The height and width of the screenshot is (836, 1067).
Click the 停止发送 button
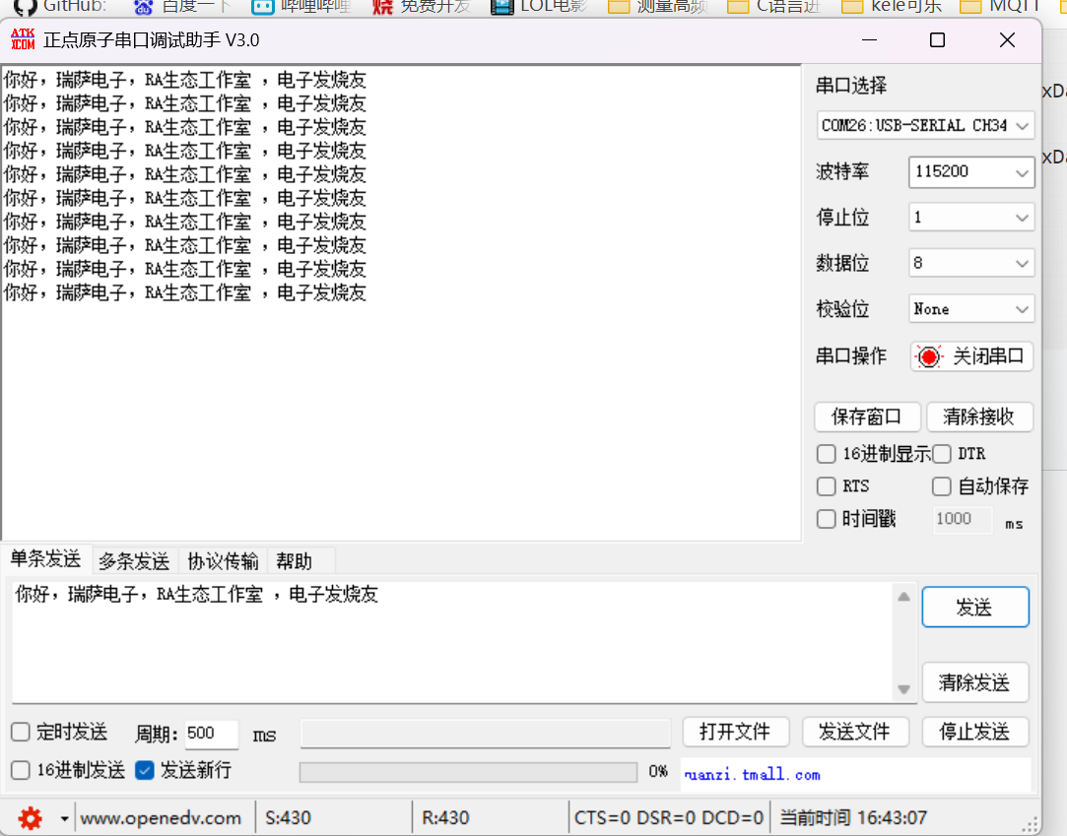(975, 732)
